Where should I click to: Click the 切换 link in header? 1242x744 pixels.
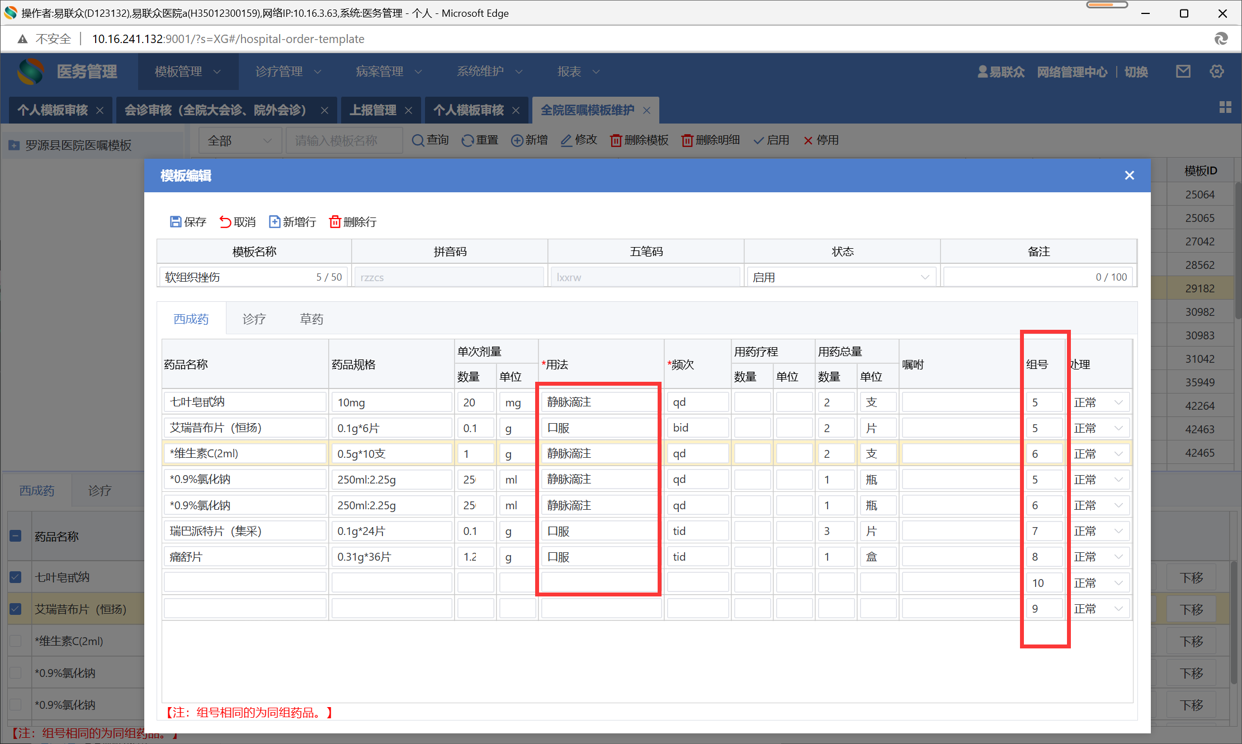[x=1136, y=72]
